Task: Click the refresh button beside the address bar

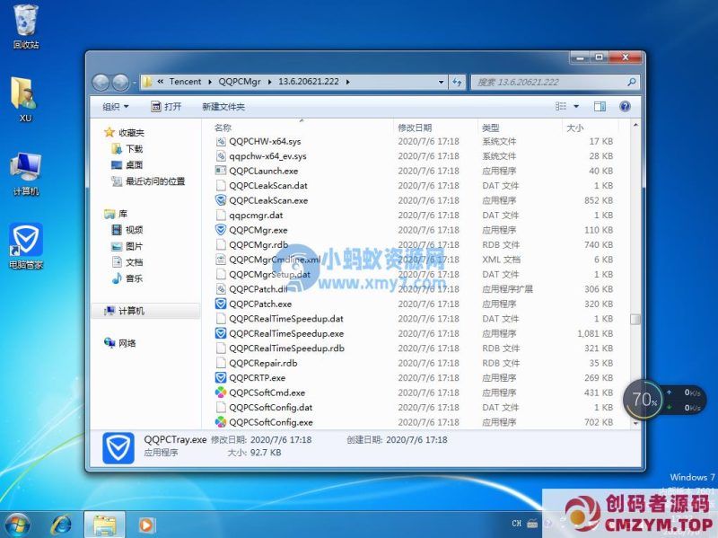Action: [459, 81]
